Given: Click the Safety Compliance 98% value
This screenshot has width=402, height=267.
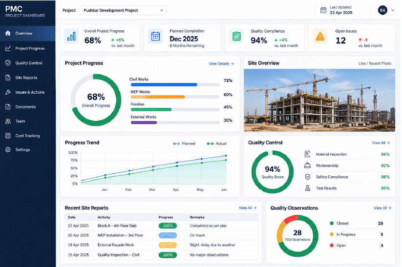Looking at the screenshot, I should click(385, 177).
